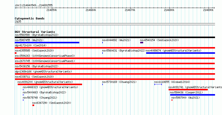This screenshot has width=222, height=115.
Task: Select the nsv6355585 small red feature
Action: pos(15,53)
